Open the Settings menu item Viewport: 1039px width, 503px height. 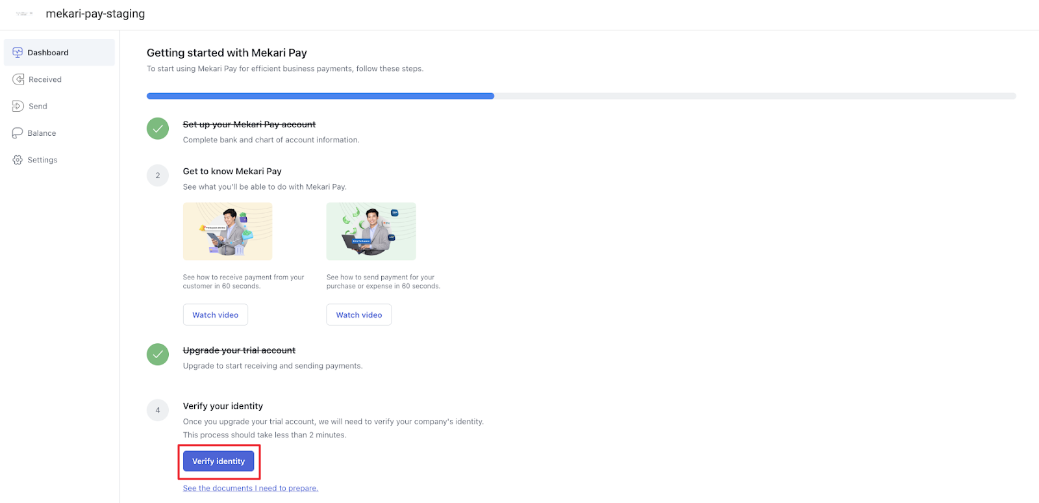[x=59, y=160]
